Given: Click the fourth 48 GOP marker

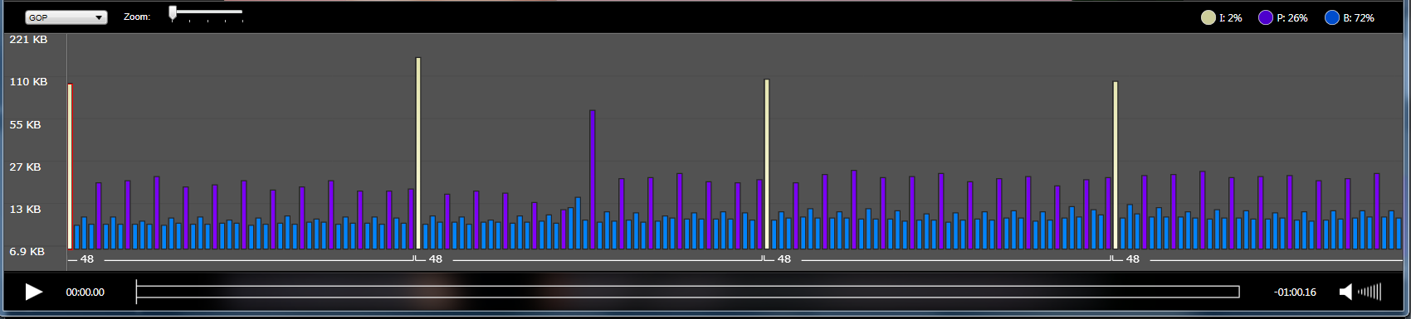Looking at the screenshot, I should (1133, 259).
